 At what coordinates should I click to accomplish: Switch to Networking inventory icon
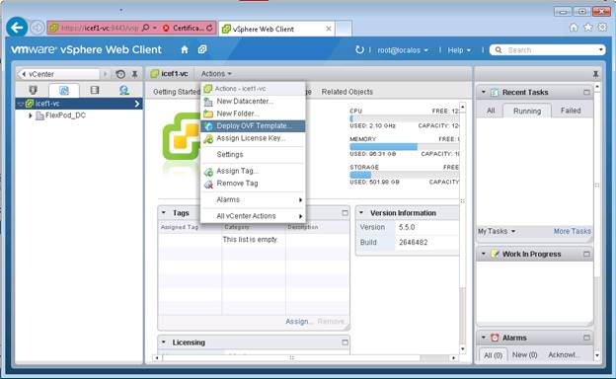[124, 91]
